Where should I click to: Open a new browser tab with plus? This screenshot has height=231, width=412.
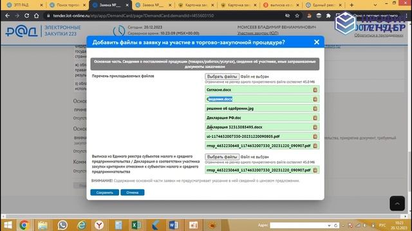[x=351, y=5]
